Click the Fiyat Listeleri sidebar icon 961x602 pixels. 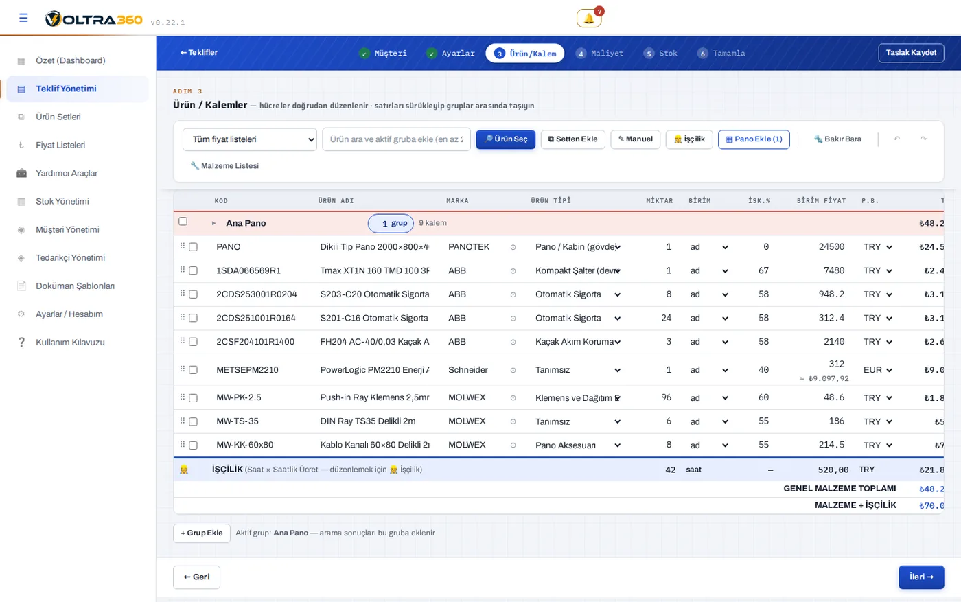click(21, 146)
